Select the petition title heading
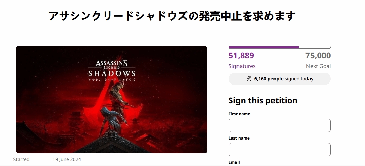This screenshot has height=166, width=365. pyautogui.click(x=172, y=16)
